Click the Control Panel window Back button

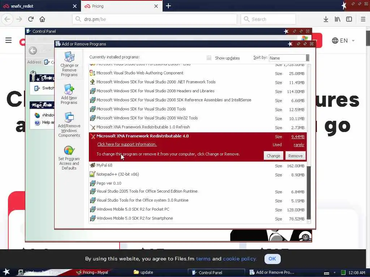click(x=33, y=50)
